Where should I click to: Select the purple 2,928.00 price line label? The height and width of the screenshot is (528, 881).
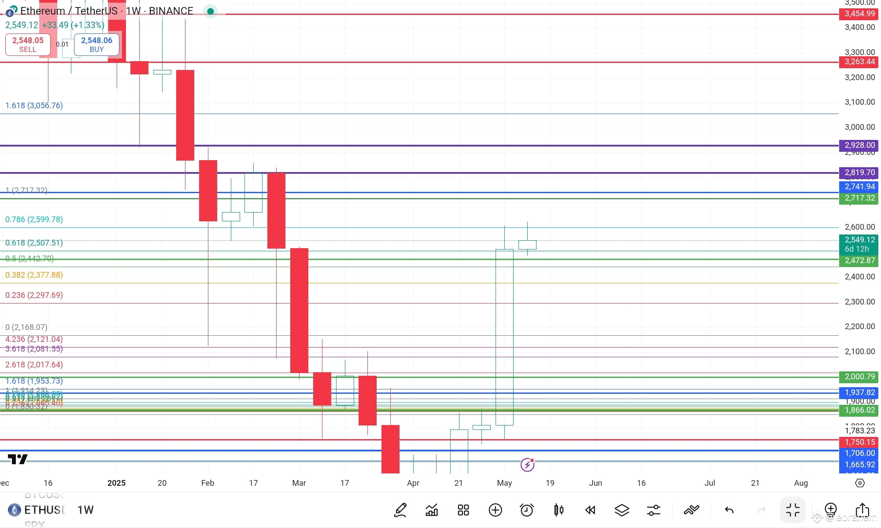click(x=859, y=145)
